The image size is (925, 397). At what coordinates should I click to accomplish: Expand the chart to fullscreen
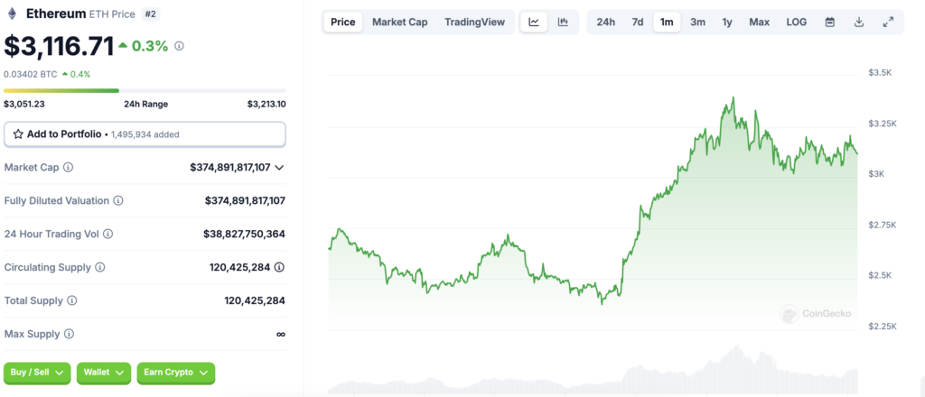tap(888, 22)
